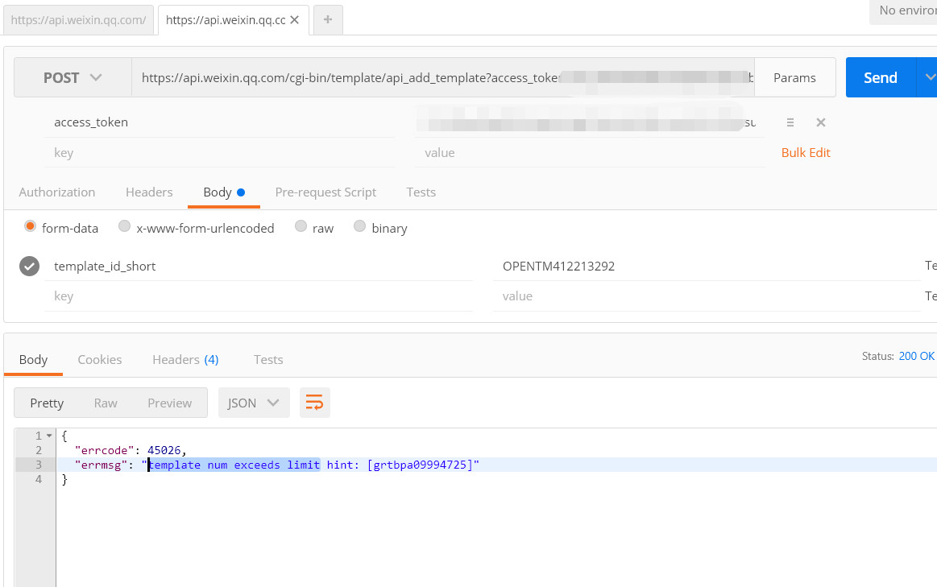Open the response Body tab

[x=33, y=359]
